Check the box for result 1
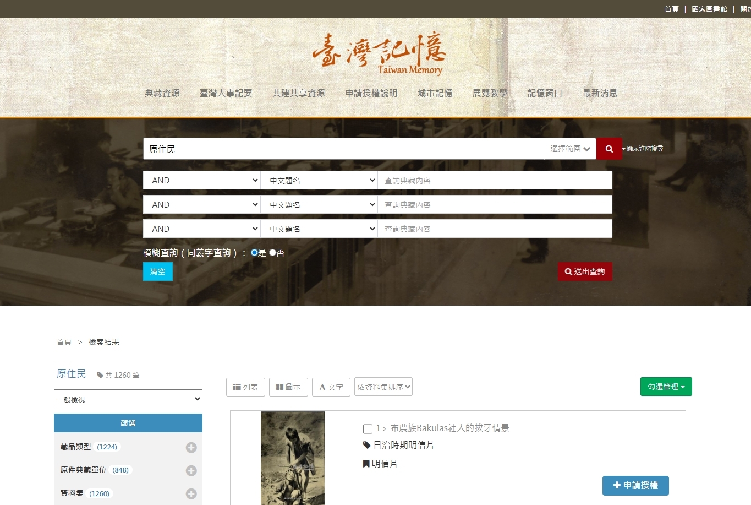 (x=368, y=429)
